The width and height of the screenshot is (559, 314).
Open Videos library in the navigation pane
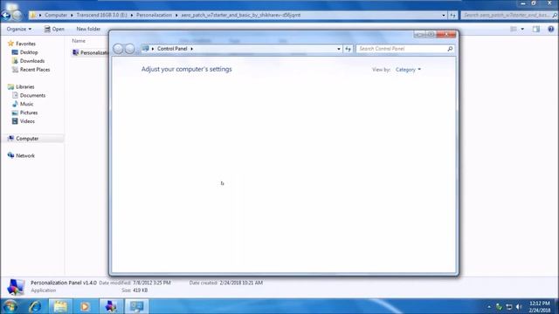point(27,121)
